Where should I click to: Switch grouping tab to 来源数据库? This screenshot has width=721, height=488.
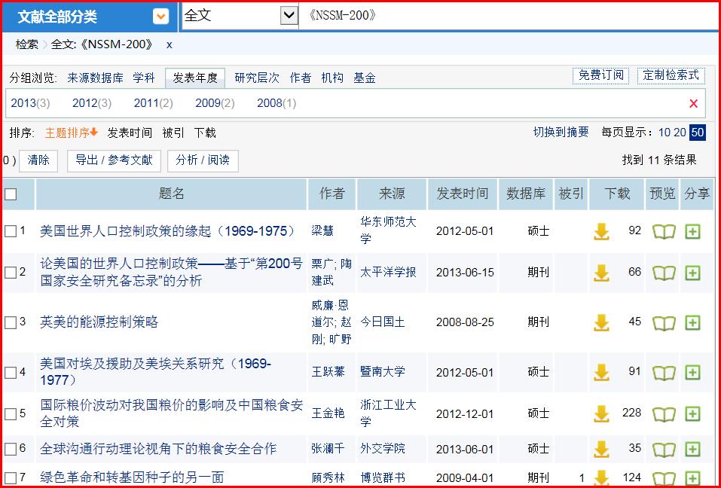tap(95, 78)
